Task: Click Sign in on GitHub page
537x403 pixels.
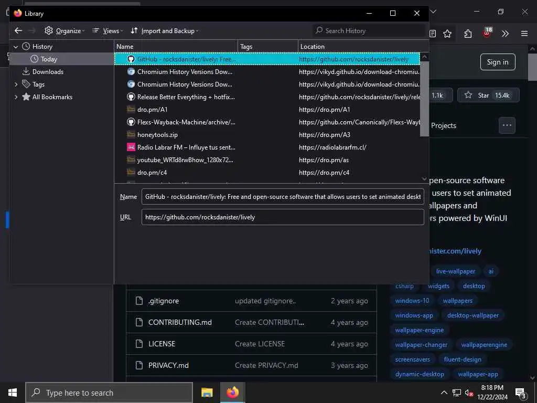Action: [x=498, y=62]
